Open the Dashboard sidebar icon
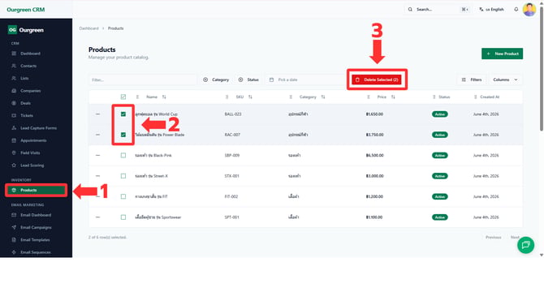Viewport: 544px width, 305px height. point(14,54)
